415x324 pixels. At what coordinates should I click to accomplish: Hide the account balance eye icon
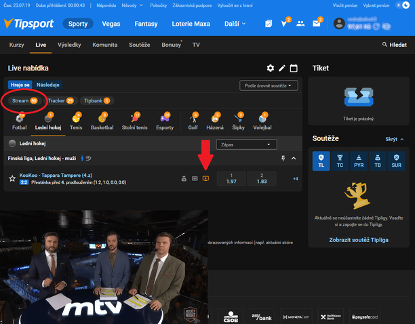(x=387, y=26)
